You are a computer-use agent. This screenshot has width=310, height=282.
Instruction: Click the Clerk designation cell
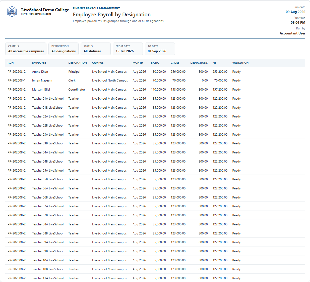point(72,80)
